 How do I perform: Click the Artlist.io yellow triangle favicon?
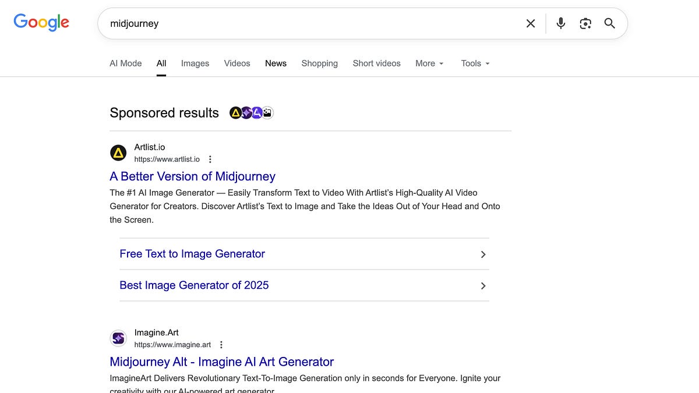[x=118, y=153]
